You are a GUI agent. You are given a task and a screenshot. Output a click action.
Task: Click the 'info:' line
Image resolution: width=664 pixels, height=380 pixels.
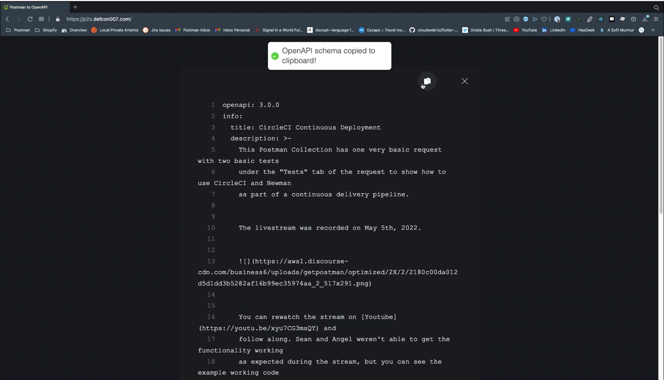click(232, 116)
